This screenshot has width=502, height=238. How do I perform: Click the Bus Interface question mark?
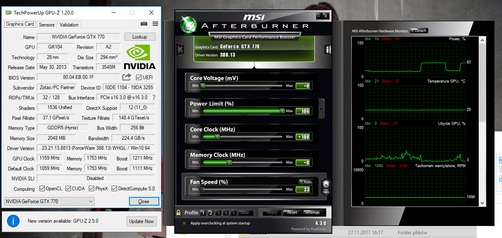point(154,97)
